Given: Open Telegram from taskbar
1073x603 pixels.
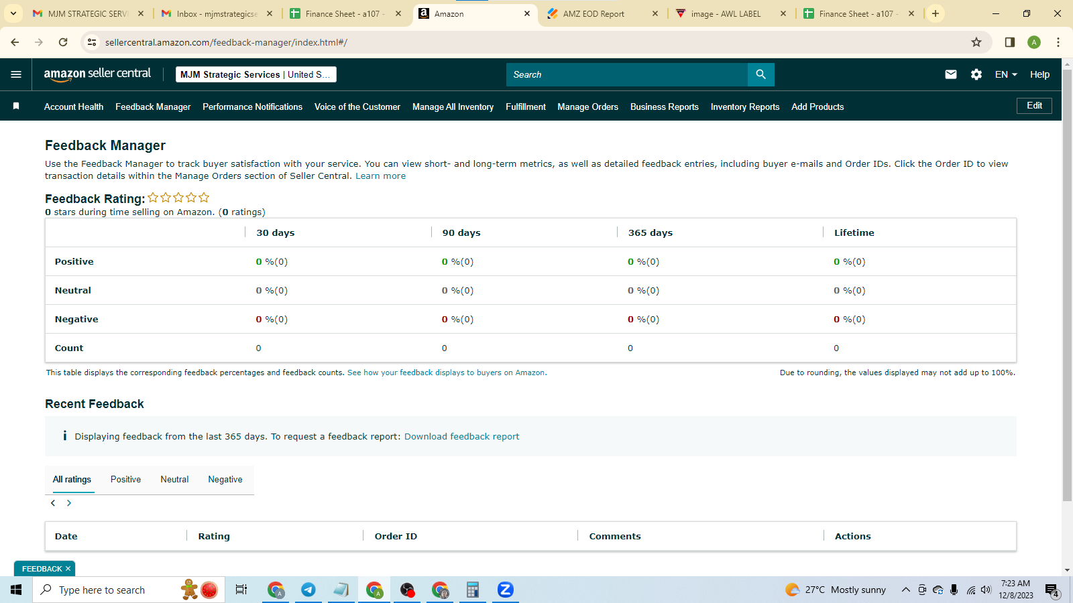Looking at the screenshot, I should click(x=308, y=590).
